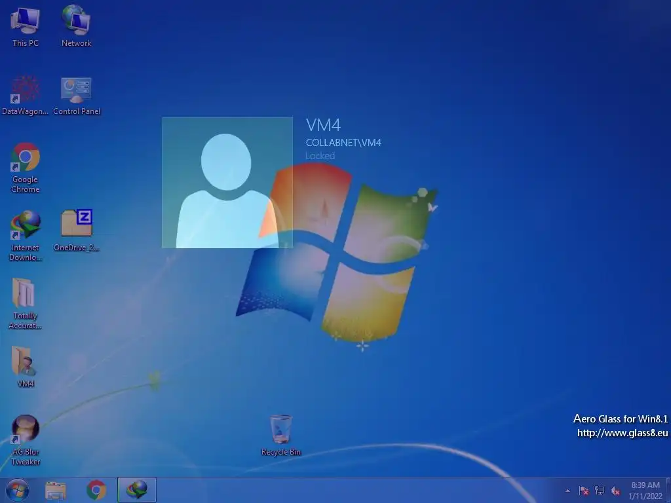This screenshot has width=671, height=503.
Task: Select the Totally Accurate folder icon
Action: point(26,304)
